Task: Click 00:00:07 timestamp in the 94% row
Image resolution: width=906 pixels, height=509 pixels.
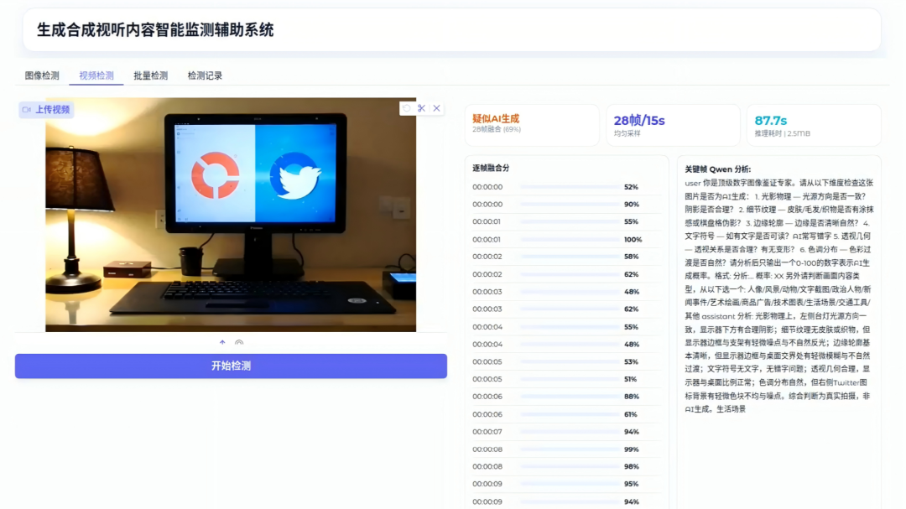Action: coord(487,432)
